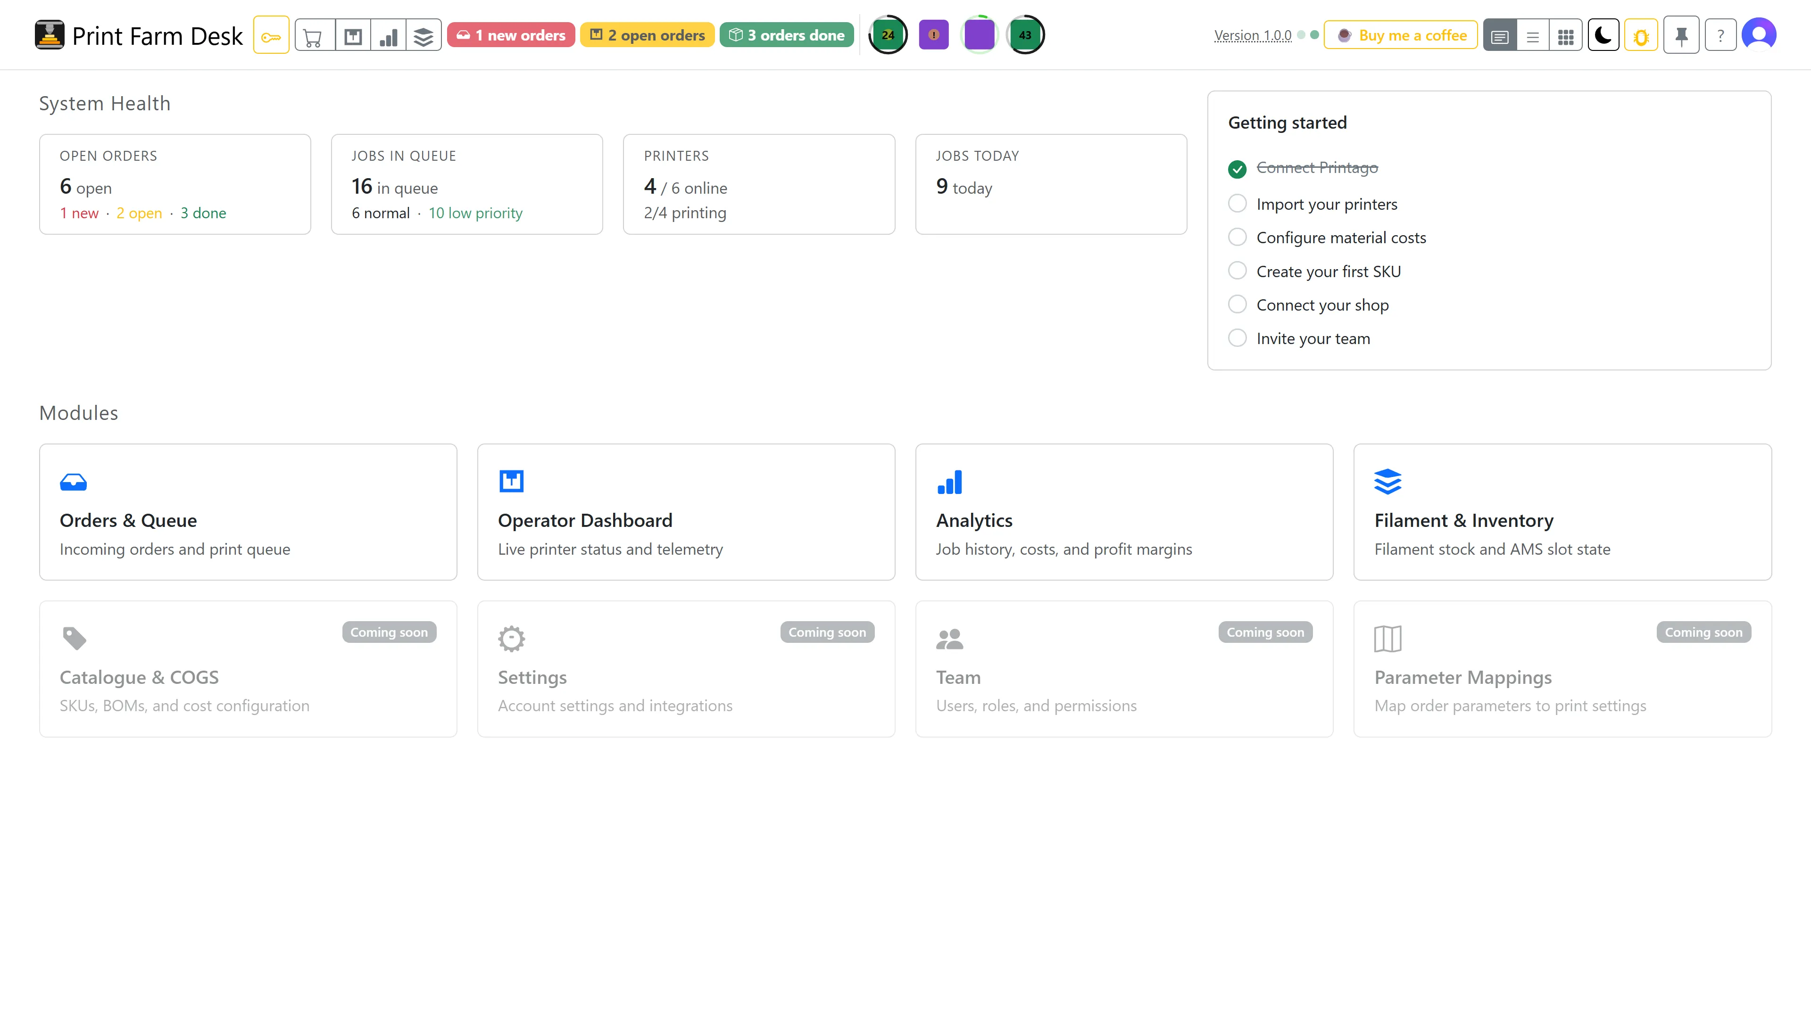The image size is (1811, 1018).
Task: Click the Buy me a coffee button
Action: click(x=1401, y=35)
